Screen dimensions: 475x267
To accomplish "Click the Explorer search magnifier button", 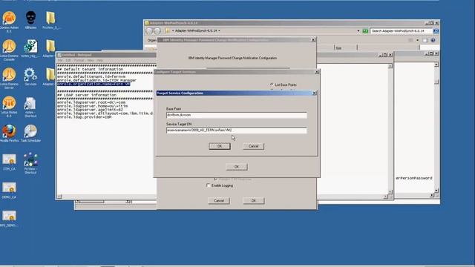I will point(436,31).
